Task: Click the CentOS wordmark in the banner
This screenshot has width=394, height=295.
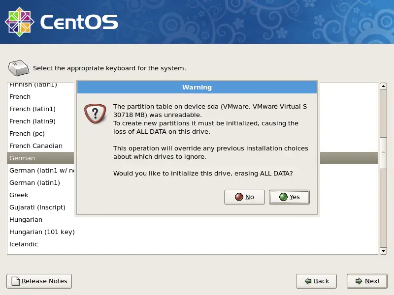Action: 79,22
